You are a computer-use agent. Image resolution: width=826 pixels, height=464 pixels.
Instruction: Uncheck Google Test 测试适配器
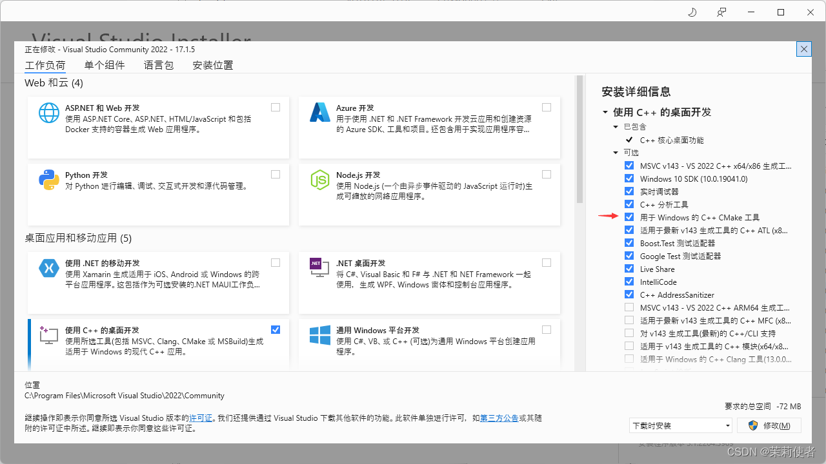point(629,256)
